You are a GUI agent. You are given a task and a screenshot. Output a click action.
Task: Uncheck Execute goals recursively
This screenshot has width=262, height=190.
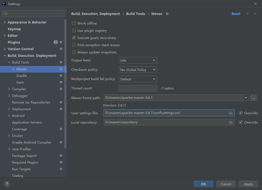74,38
